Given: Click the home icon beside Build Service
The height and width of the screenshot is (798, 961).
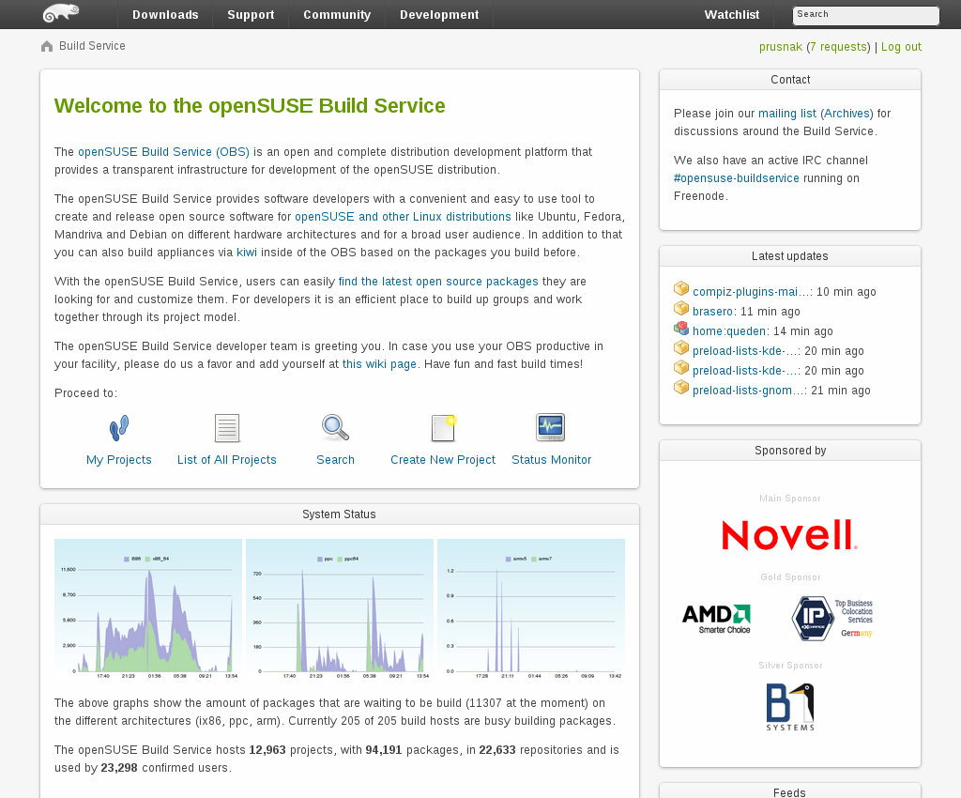Looking at the screenshot, I should click(x=47, y=46).
